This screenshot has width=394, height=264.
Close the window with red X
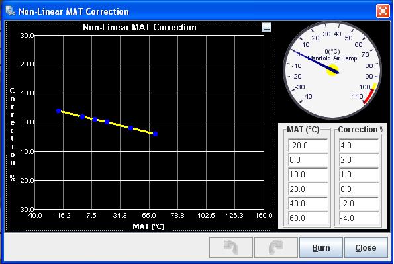click(x=383, y=11)
